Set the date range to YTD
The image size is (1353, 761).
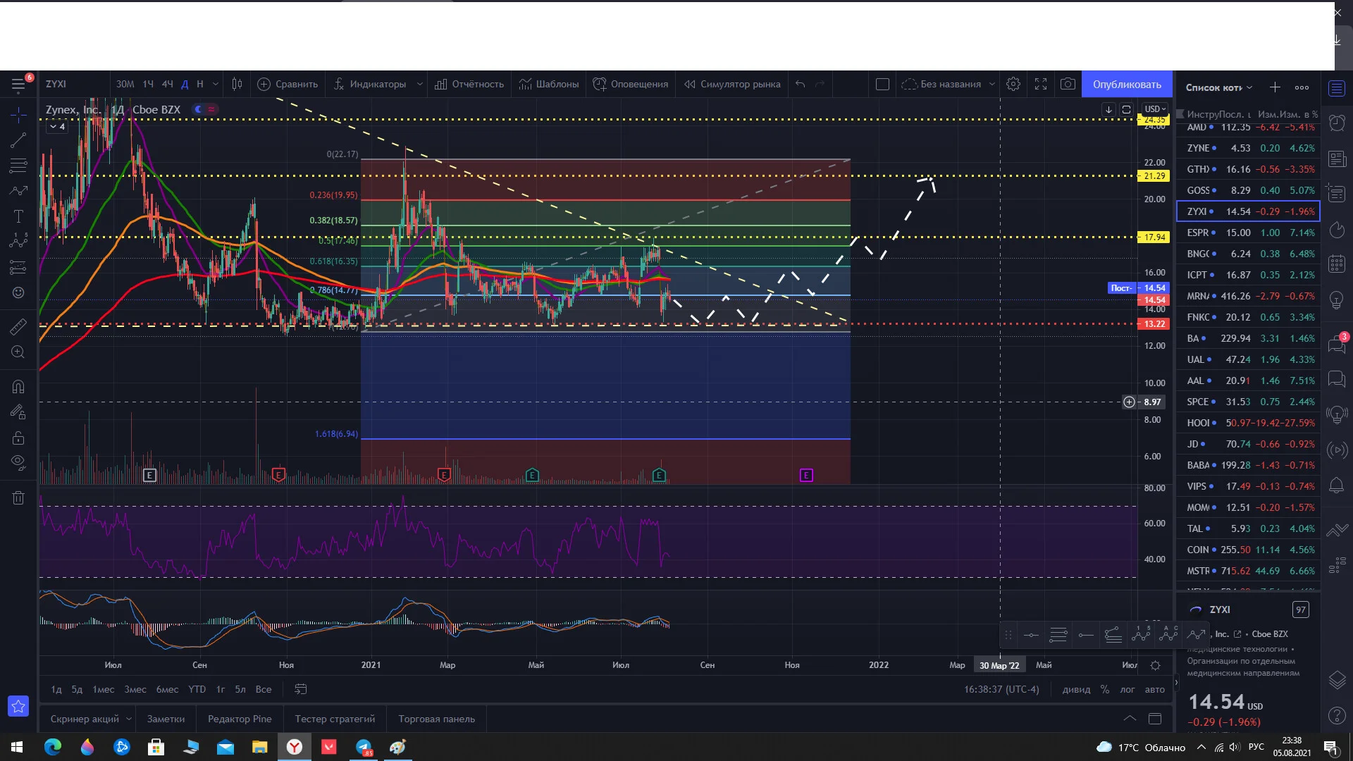point(197,690)
